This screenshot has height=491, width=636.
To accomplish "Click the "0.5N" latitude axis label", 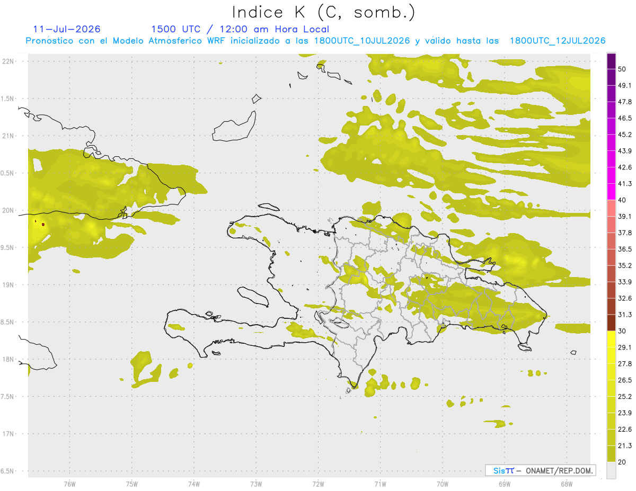I will pyautogui.click(x=8, y=173).
